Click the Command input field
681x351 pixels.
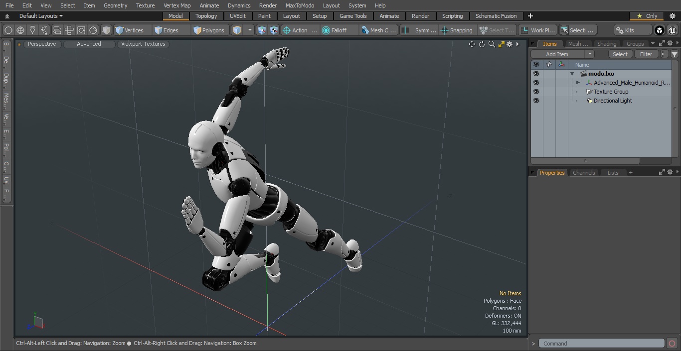[x=602, y=344]
